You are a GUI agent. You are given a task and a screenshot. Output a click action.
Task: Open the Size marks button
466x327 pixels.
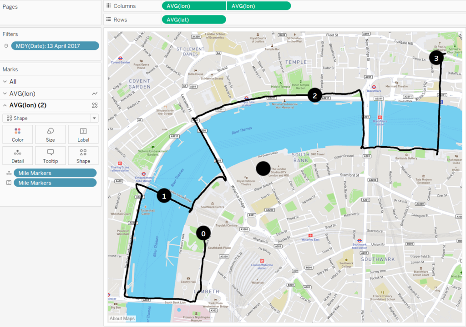[x=50, y=135]
